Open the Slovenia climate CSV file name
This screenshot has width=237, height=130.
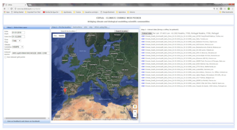[182, 64]
